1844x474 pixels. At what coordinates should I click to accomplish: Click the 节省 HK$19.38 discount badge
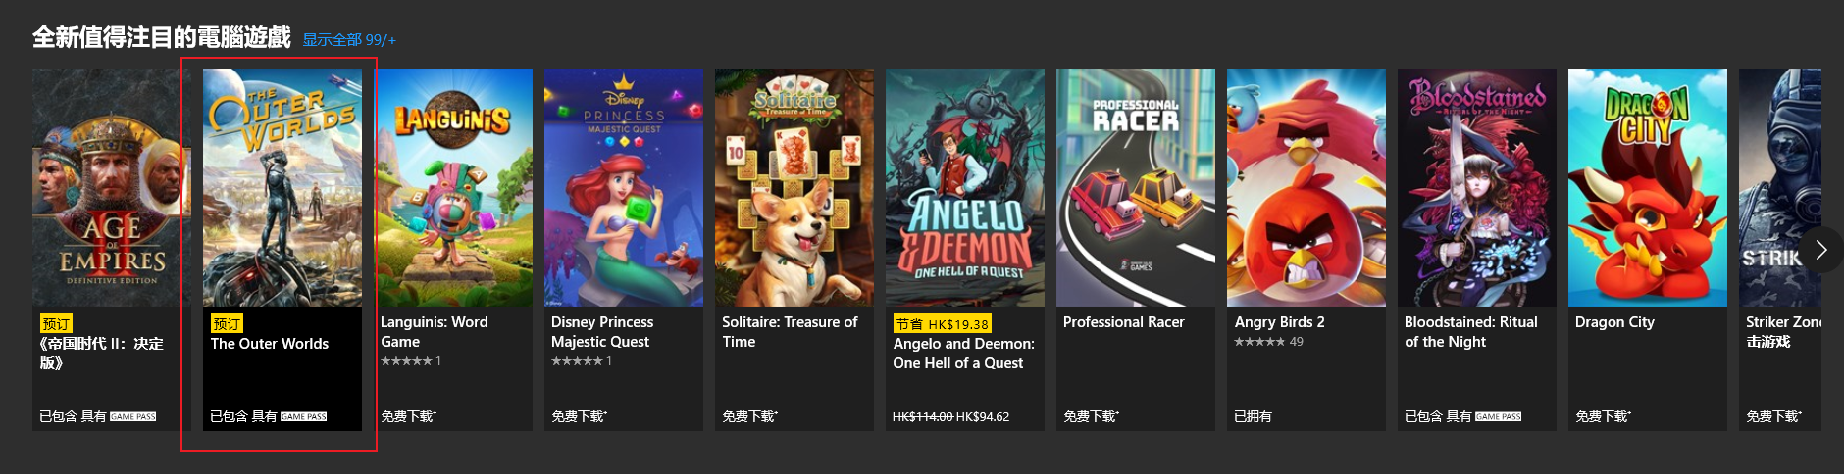[942, 324]
